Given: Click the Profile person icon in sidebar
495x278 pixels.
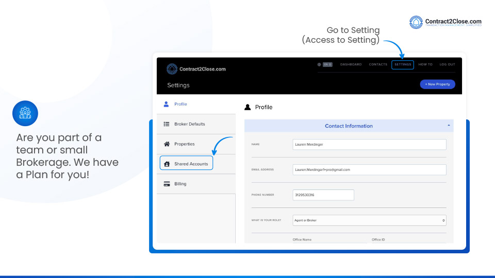Looking at the screenshot, I should tap(166, 104).
